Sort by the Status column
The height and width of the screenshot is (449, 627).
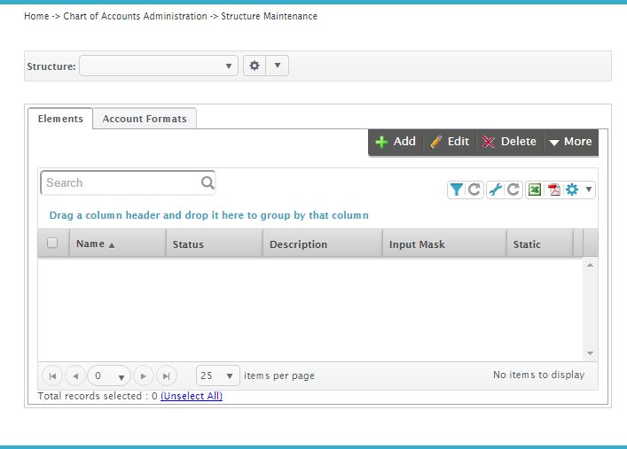point(215,244)
